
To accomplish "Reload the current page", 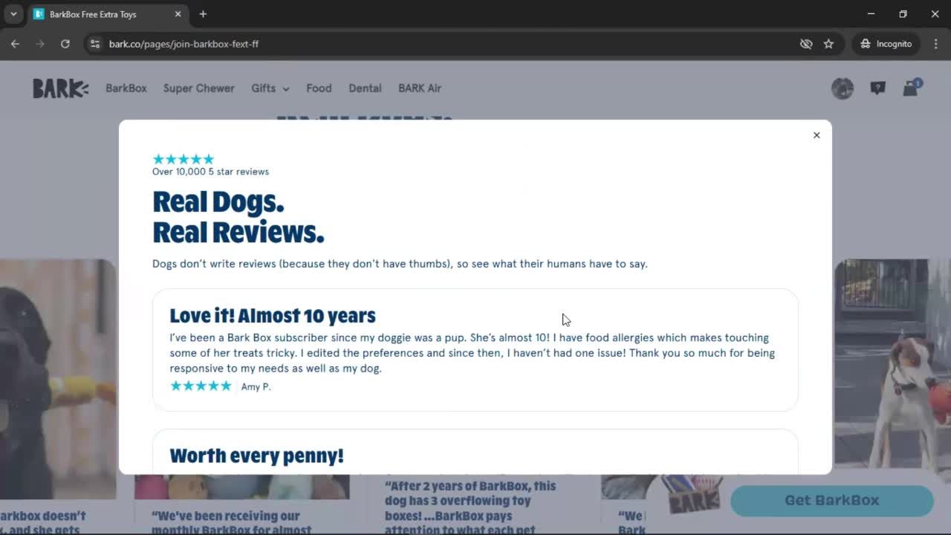I will point(65,44).
